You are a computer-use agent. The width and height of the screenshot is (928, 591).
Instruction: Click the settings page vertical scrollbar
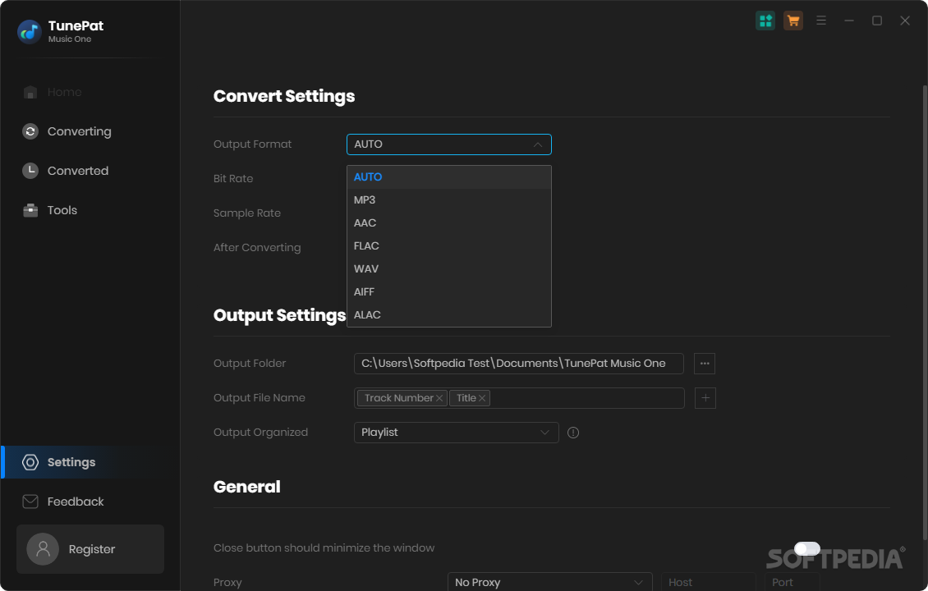pos(925,312)
